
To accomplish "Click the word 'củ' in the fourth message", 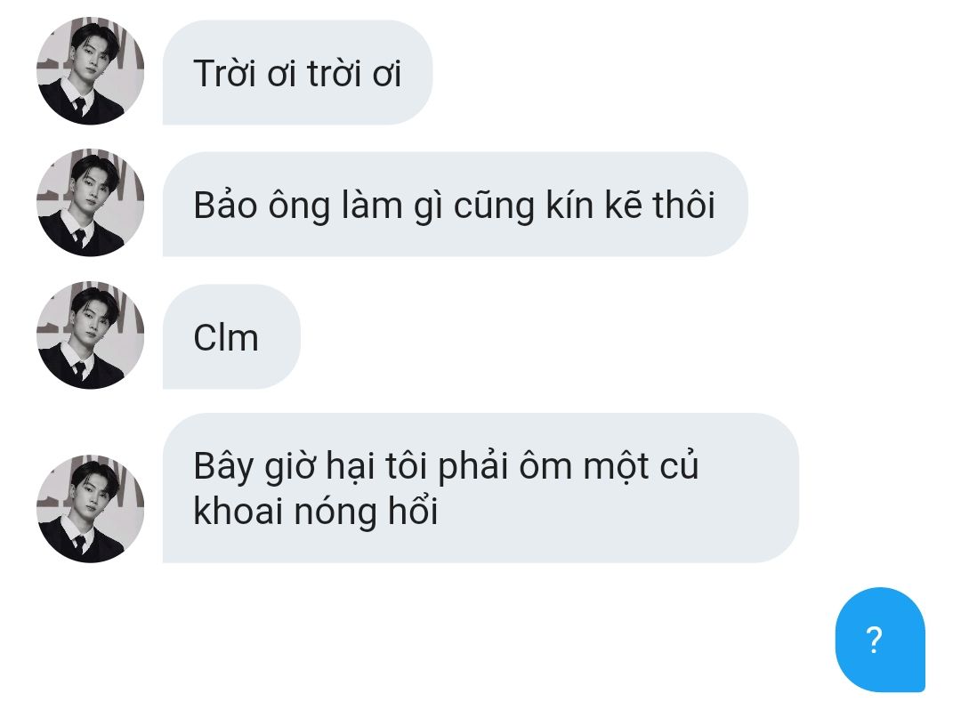I will point(679,465).
